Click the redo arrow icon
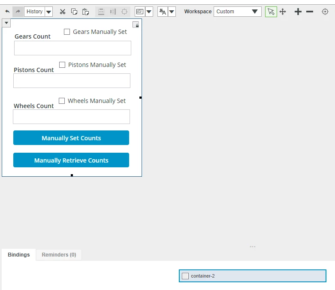Image resolution: width=335 pixels, height=290 pixels. 18,11
